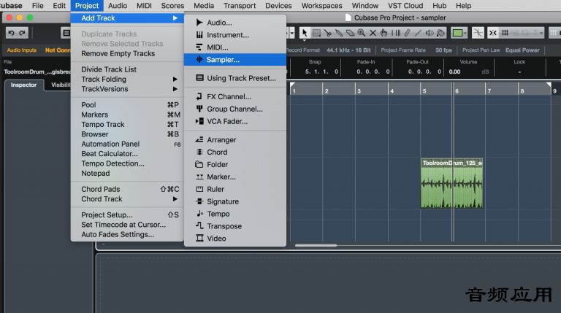This screenshot has width=561, height=313.
Task: Choose VCA Fader... option
Action: click(235, 122)
